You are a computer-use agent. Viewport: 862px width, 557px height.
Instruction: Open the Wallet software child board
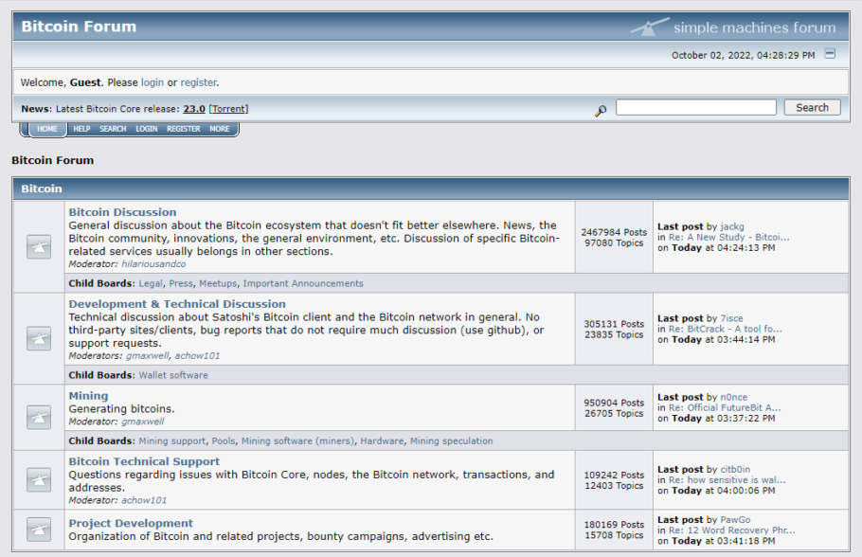[173, 375]
